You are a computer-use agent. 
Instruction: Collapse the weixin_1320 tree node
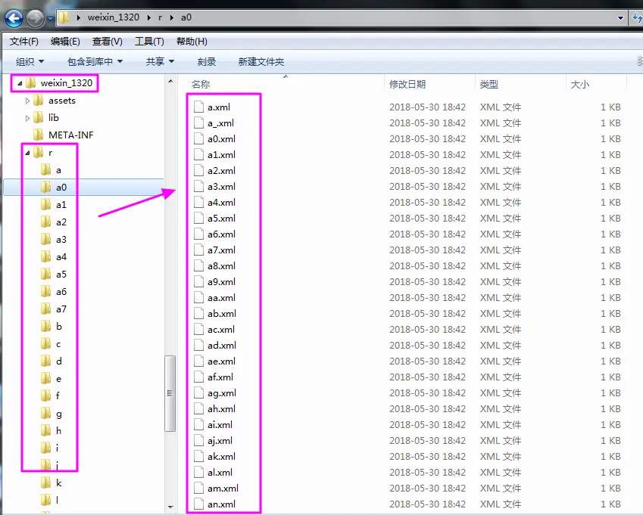point(20,83)
